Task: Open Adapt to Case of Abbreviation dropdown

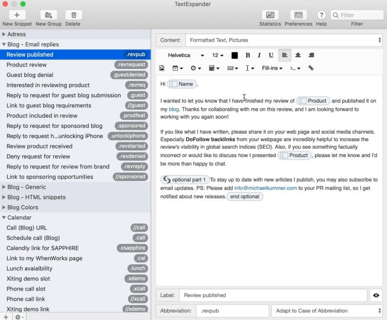Action: (x=327, y=310)
